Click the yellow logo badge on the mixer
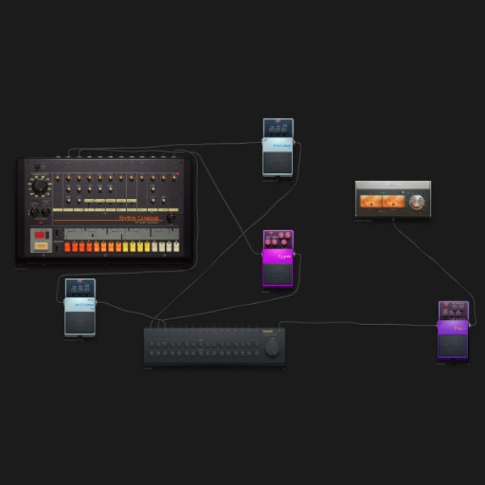This screenshot has height=485, width=485. coord(268,331)
